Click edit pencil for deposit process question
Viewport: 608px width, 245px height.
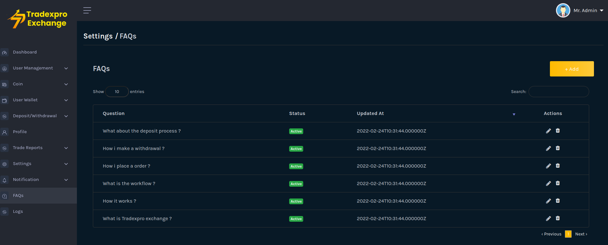coord(548,131)
